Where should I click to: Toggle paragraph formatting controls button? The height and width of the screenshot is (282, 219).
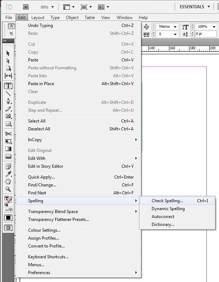click(12, 34)
